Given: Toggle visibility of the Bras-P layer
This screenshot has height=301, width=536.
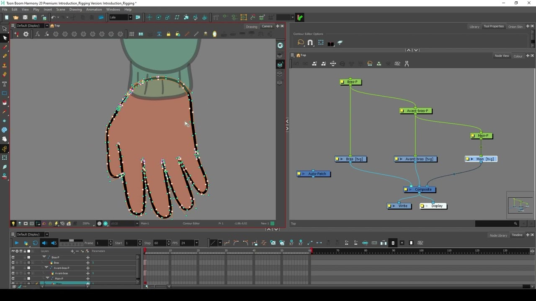Looking at the screenshot, I should tap(13, 258).
